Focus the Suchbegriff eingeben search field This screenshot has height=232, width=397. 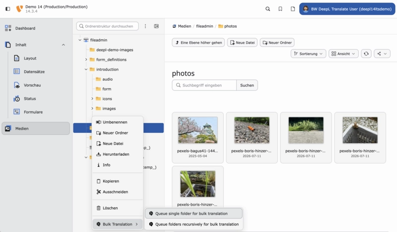tap(204, 85)
